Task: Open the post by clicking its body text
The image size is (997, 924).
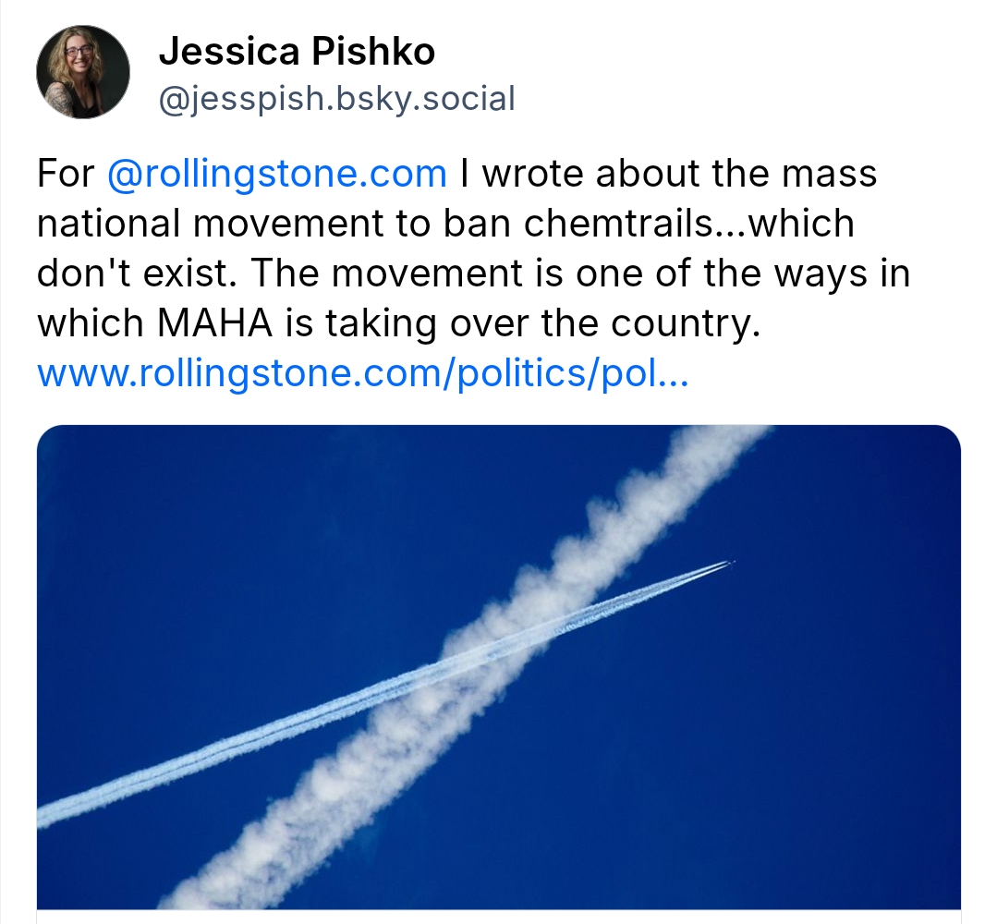Action: point(462,274)
